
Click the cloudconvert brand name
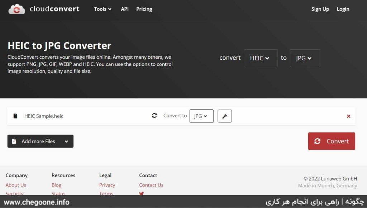coord(54,9)
